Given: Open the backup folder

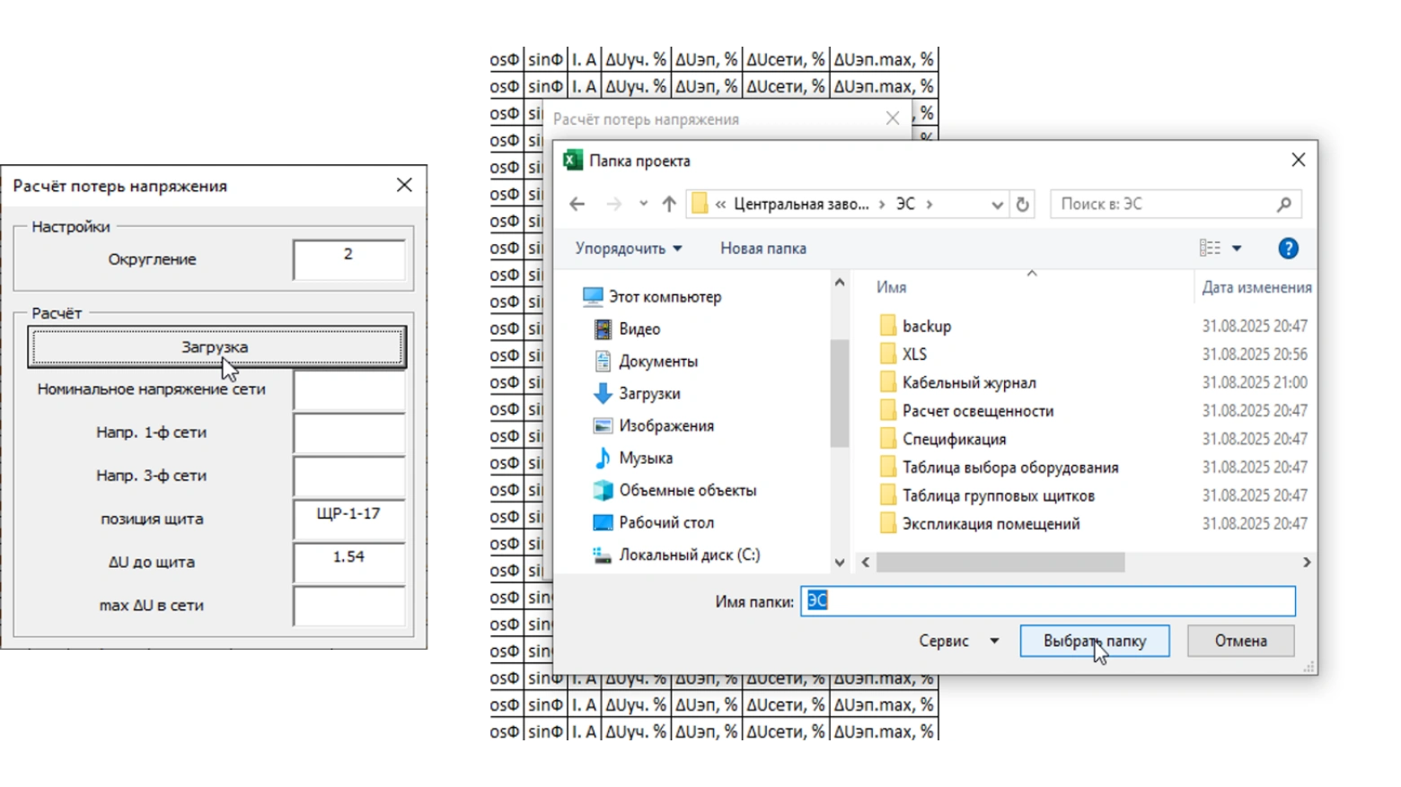Looking at the screenshot, I should tap(926, 326).
